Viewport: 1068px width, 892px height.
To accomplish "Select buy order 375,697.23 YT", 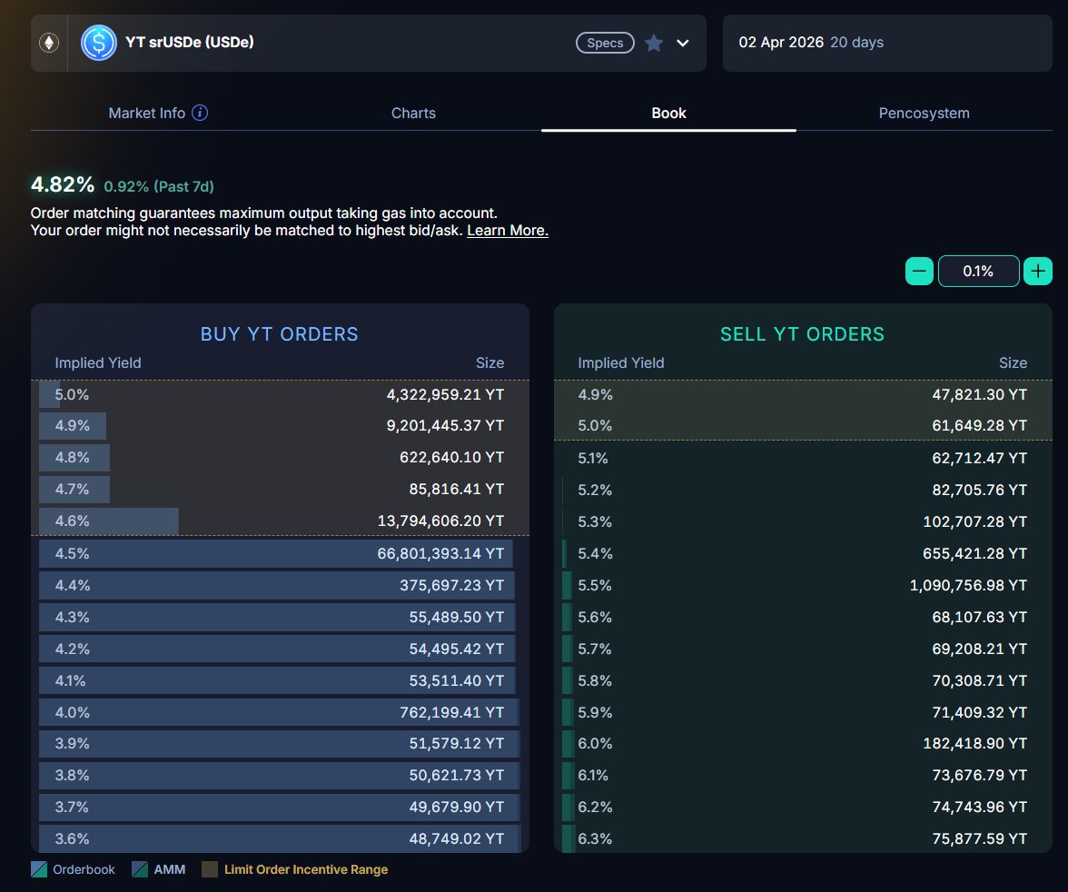I will 280,585.
